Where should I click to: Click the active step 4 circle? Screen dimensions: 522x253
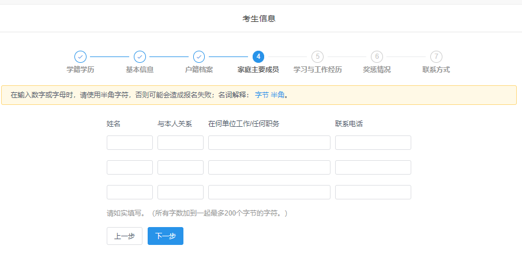point(258,56)
